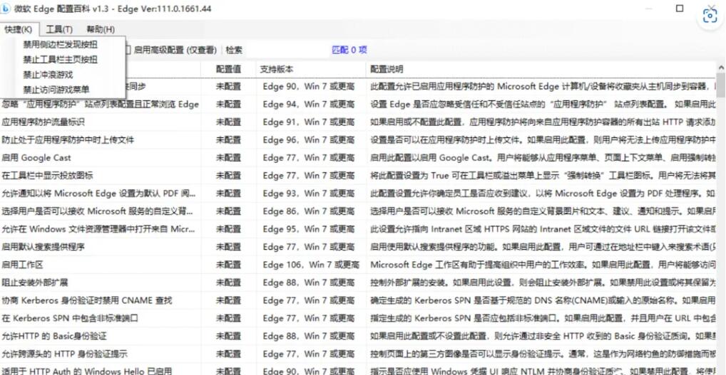
Task: Select the 阻止安装外部扩展 row
Action: [359, 282]
